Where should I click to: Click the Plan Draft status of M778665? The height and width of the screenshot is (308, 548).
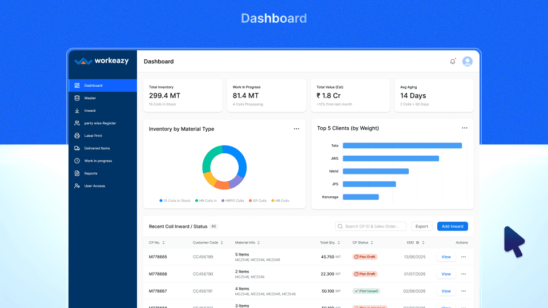click(365, 257)
